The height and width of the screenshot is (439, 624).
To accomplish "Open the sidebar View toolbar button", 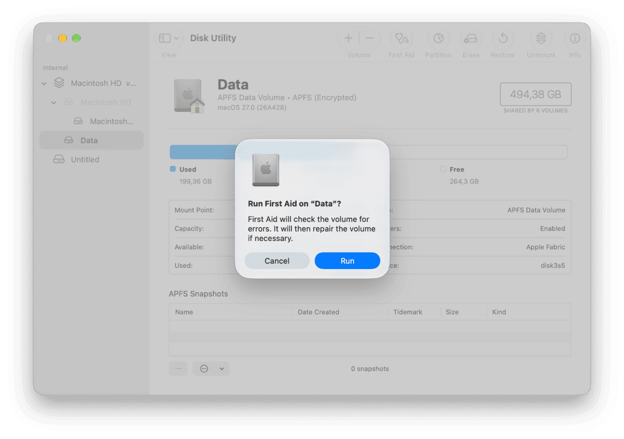I will (165, 38).
